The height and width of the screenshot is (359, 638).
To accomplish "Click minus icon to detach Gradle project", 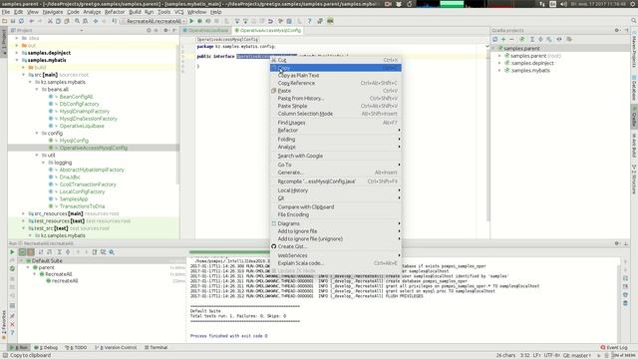I will coord(511,40).
